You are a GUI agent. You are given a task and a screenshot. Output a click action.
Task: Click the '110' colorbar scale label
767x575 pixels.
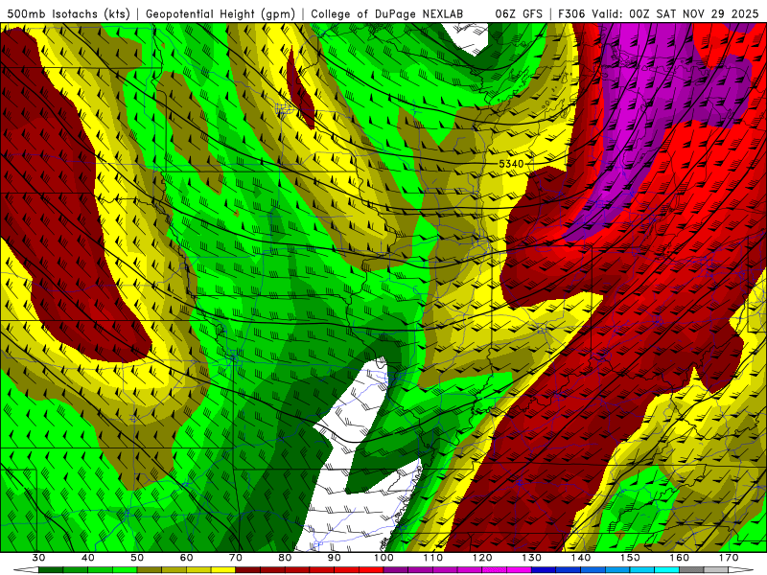[x=433, y=558]
